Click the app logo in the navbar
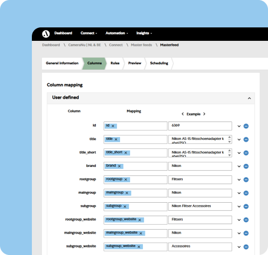 [x=46, y=34]
